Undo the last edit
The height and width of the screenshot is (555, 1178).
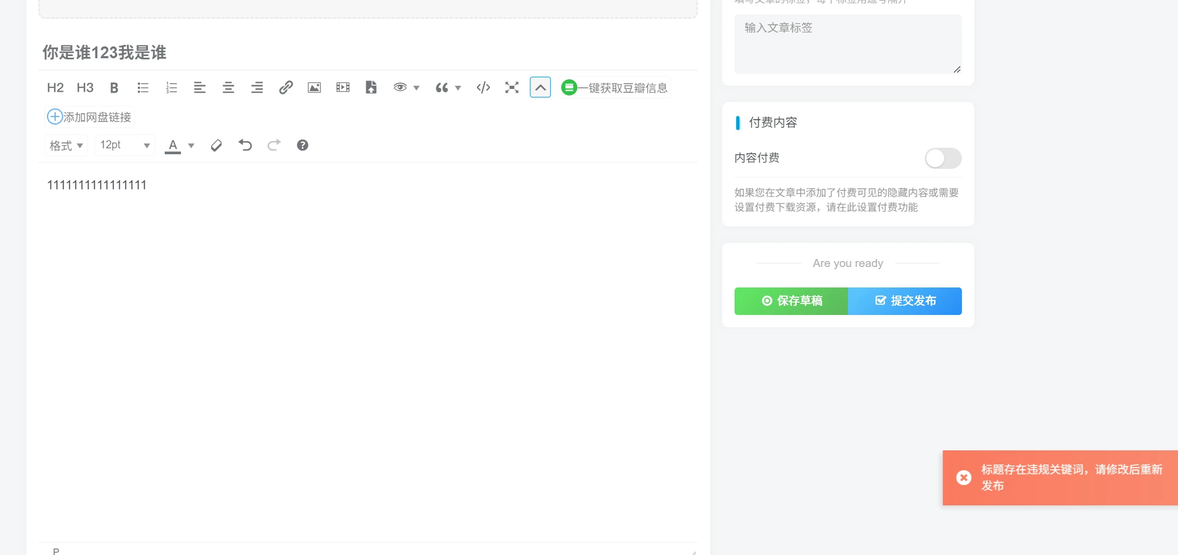(x=245, y=145)
